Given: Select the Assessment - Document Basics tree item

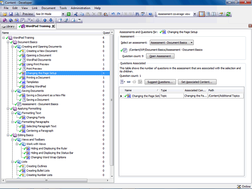Looking at the screenshot, I should tap(40, 104).
